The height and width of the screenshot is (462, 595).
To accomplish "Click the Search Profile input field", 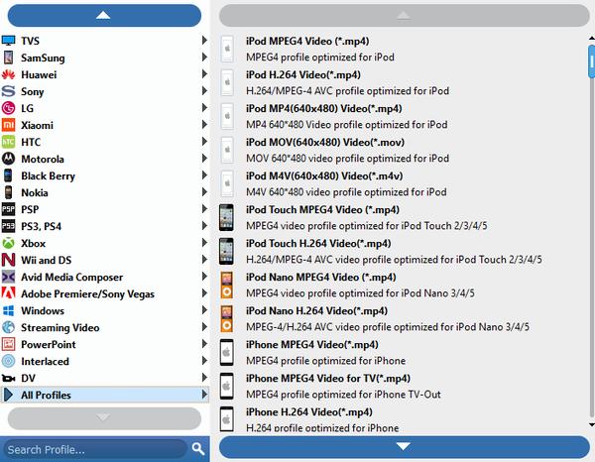I will tap(97, 449).
